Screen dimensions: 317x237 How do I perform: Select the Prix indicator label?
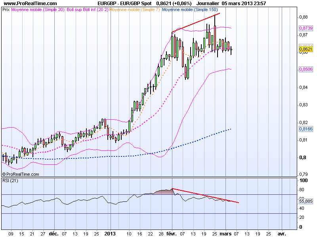coord(6,10)
